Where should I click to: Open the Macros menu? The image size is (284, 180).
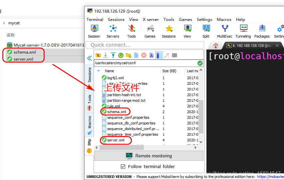[224, 19]
